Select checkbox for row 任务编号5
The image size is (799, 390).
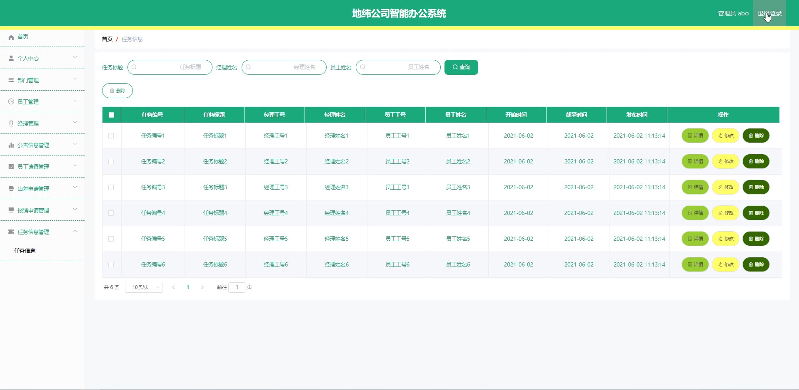point(111,239)
